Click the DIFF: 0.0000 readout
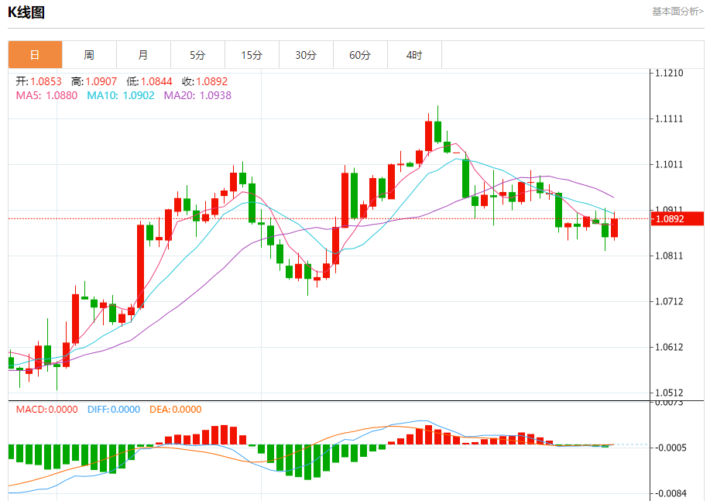The height and width of the screenshot is (501, 710). point(112,410)
